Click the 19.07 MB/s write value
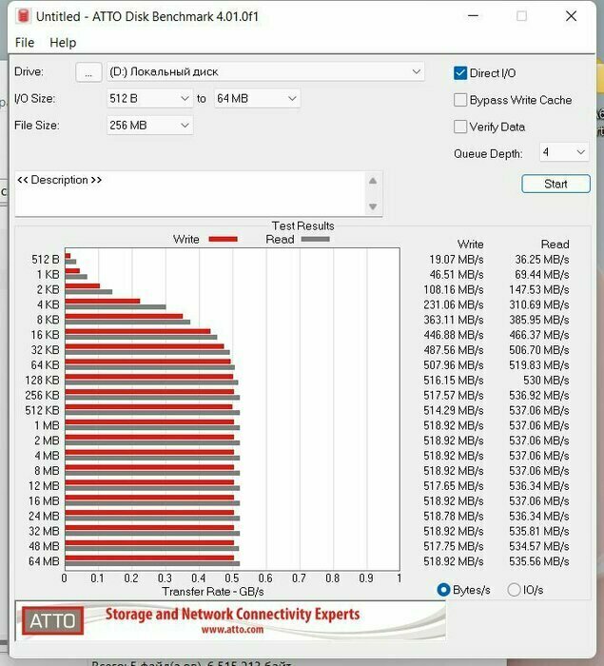Image resolution: width=604 pixels, height=666 pixels. [457, 260]
